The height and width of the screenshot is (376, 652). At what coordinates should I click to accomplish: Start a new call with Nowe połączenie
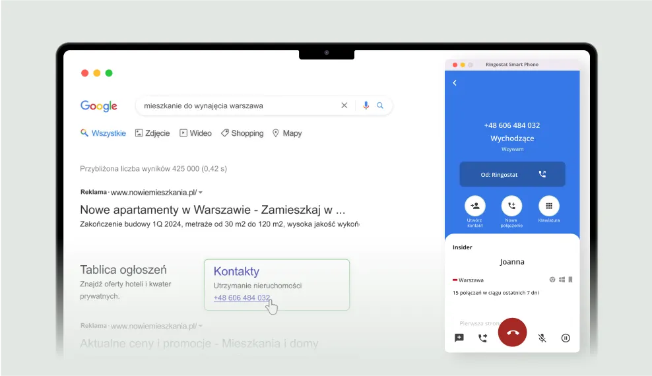click(511, 206)
